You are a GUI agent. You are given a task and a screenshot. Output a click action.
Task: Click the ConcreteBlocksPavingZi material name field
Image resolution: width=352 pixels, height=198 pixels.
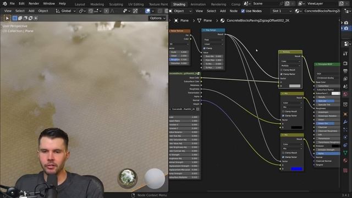(322, 11)
